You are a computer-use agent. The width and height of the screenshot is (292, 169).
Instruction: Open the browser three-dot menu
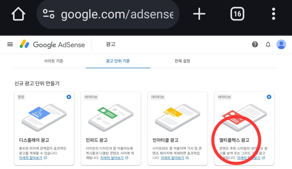click(x=273, y=14)
